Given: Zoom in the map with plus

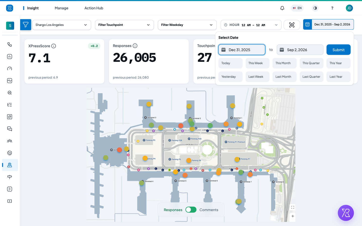Looking at the screenshot, I should point(293,216).
